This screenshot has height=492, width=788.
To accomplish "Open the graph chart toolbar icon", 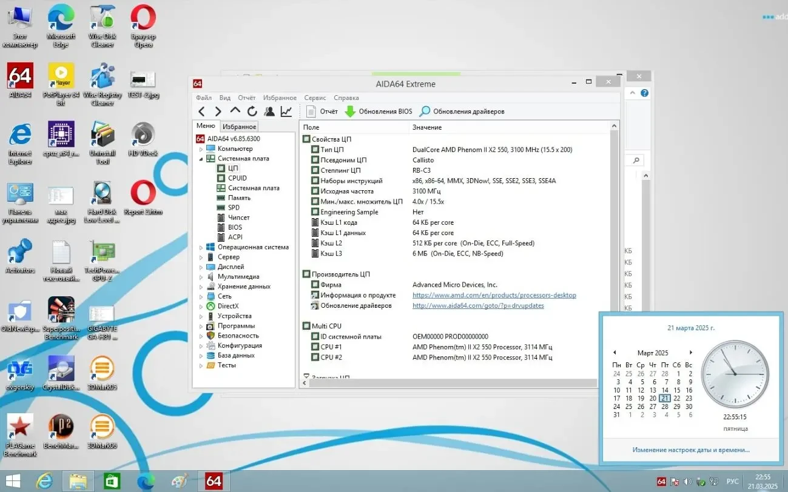I will pyautogui.click(x=286, y=111).
